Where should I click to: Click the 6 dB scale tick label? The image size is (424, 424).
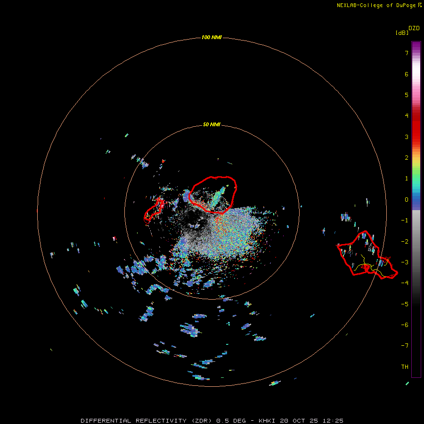pos(407,74)
